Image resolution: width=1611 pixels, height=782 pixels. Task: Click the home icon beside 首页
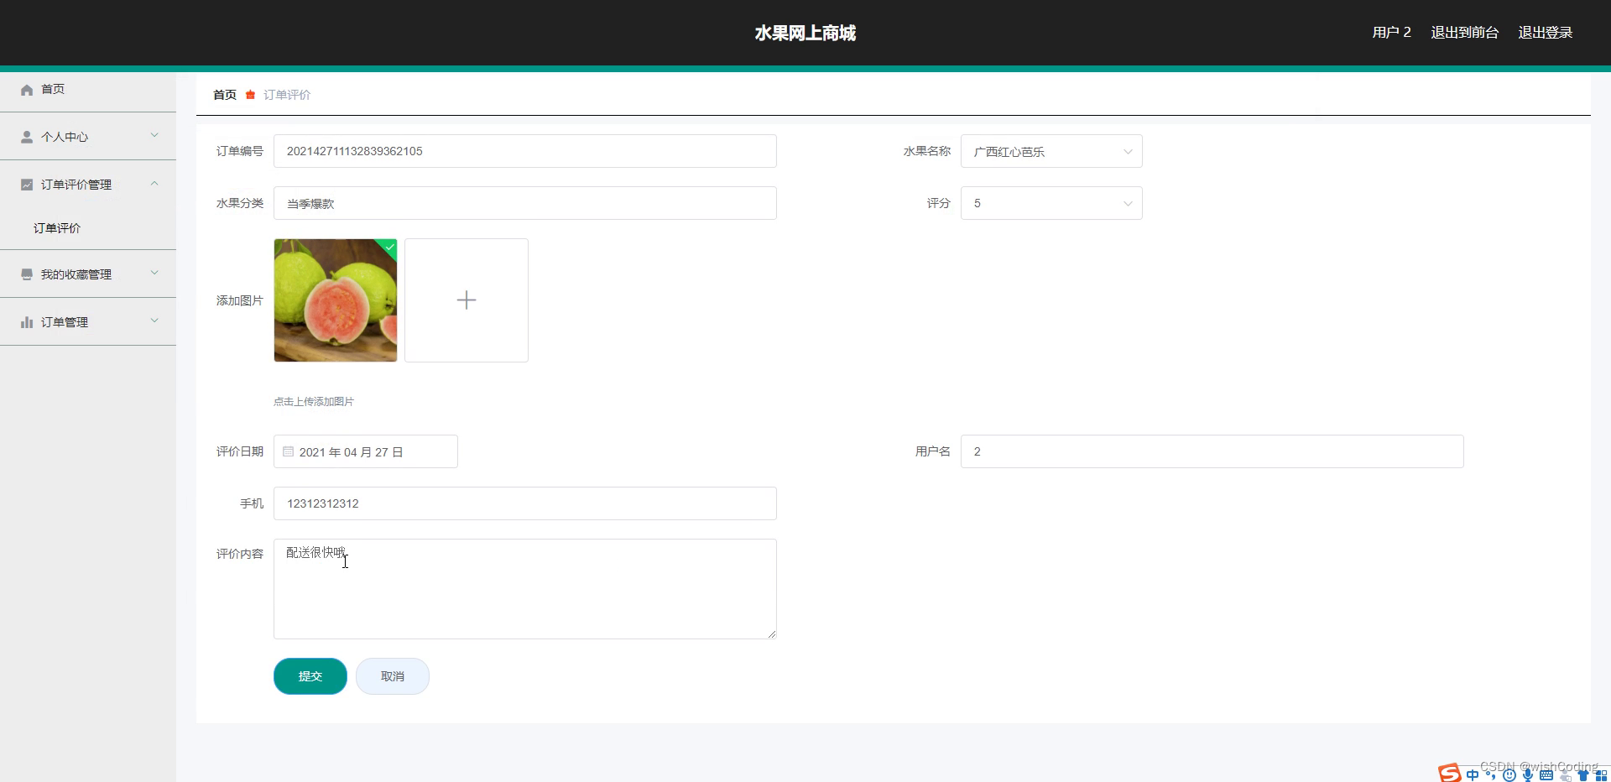coord(27,89)
